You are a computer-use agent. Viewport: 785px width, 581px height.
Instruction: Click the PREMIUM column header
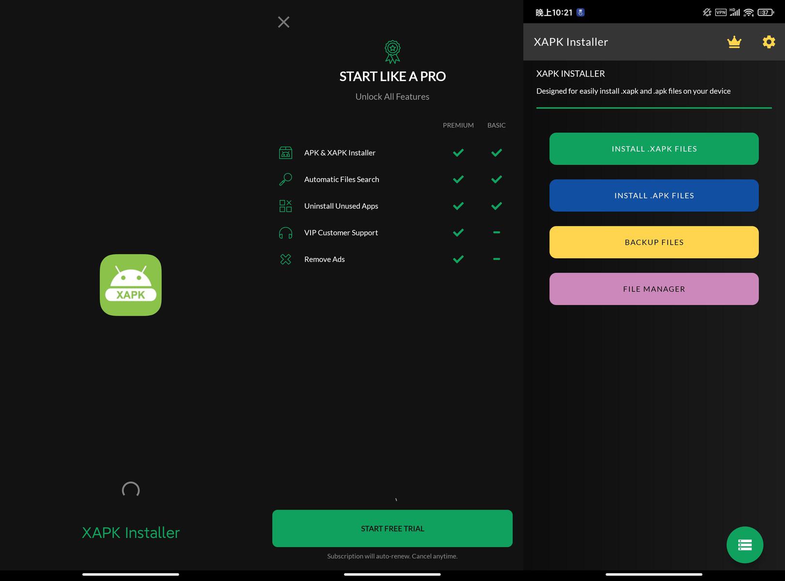pyautogui.click(x=458, y=125)
